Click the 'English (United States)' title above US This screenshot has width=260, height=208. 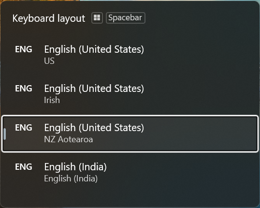coord(94,49)
